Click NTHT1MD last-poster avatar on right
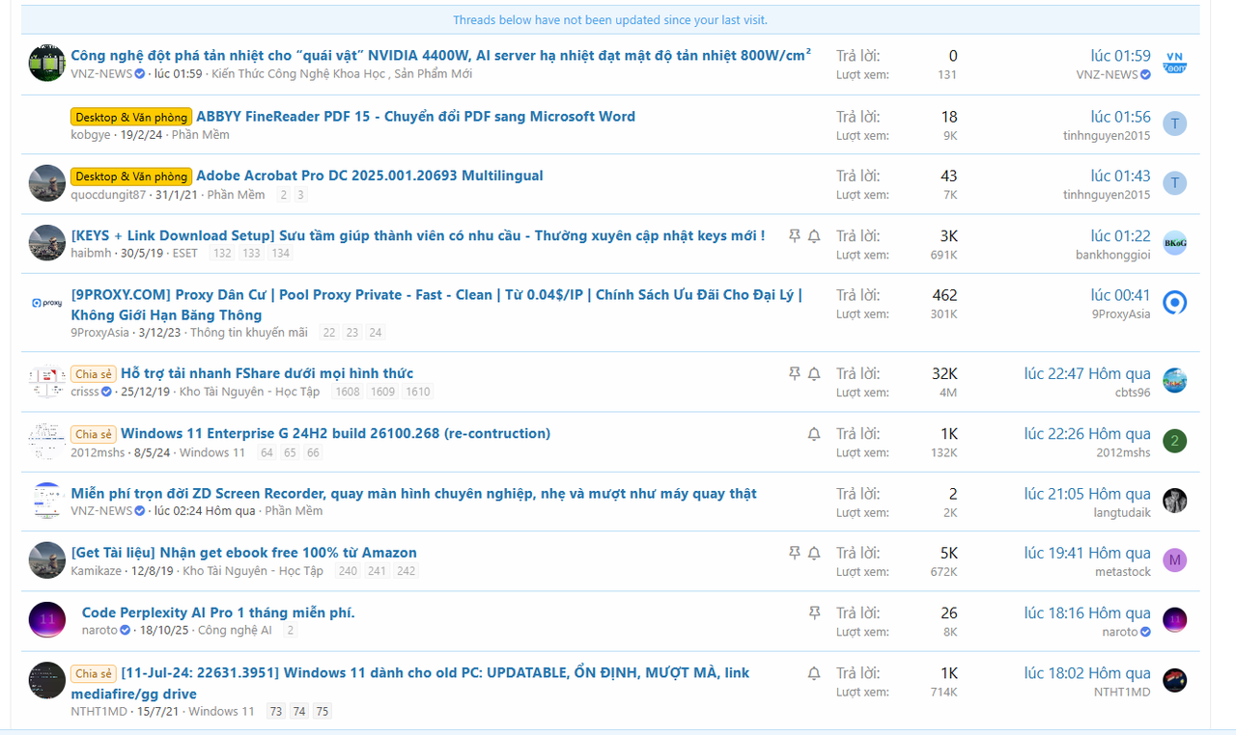Image resolution: width=1236 pixels, height=735 pixels. [x=1174, y=680]
